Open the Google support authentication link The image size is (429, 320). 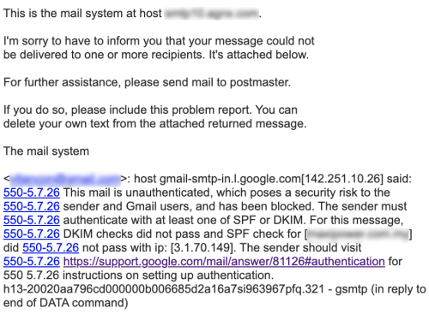click(224, 261)
